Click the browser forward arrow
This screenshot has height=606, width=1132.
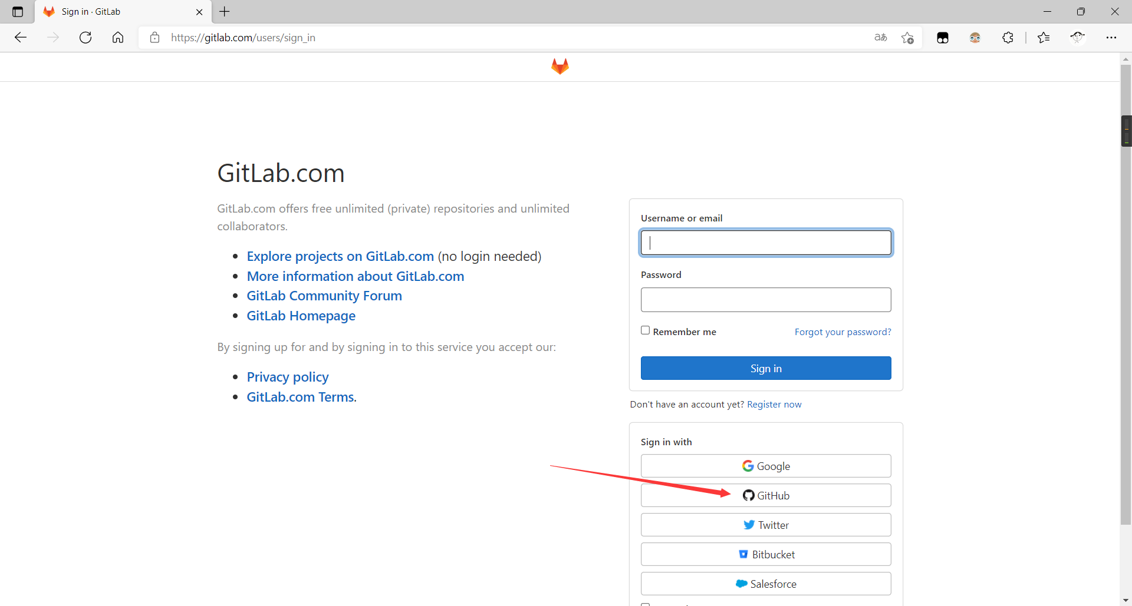point(53,38)
